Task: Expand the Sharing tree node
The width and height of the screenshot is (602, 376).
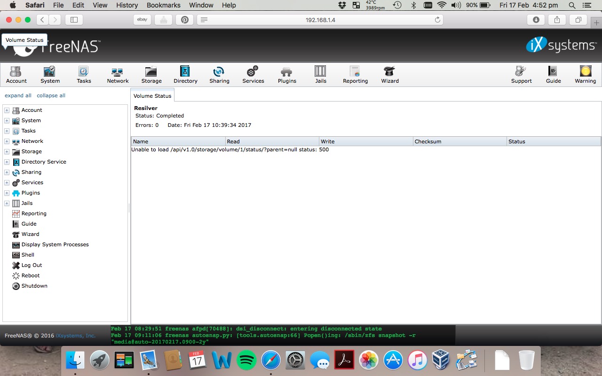Action: click(7, 172)
